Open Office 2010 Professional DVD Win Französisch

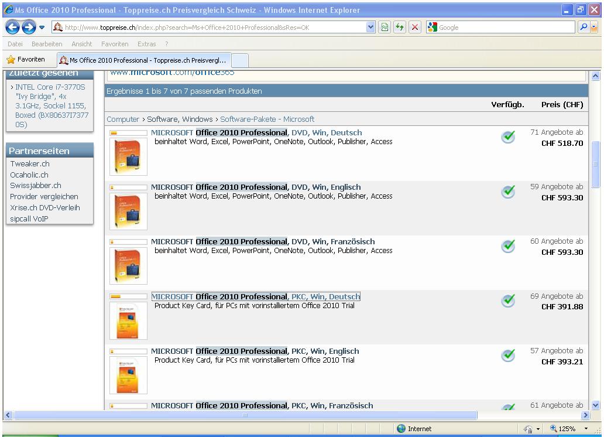(263, 241)
